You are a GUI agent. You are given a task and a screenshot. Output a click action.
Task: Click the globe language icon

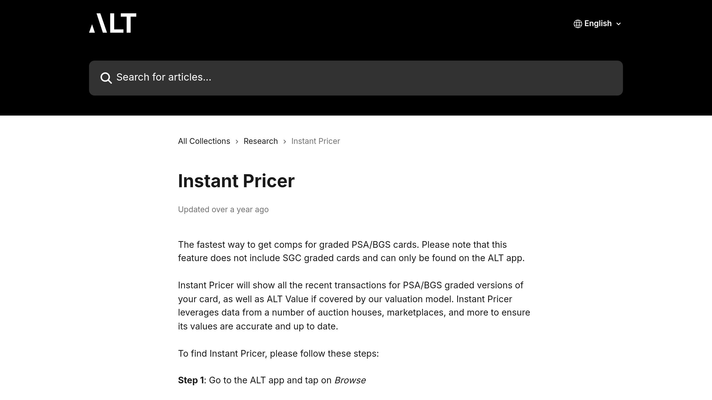578,24
